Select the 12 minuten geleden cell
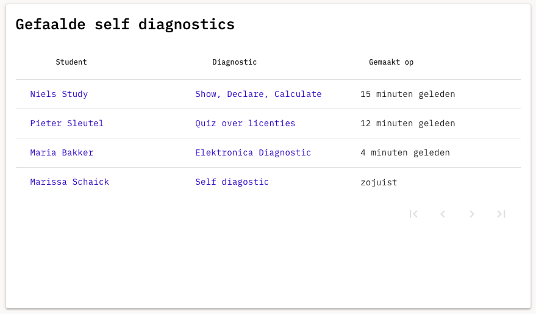This screenshot has height=314, width=536. tap(408, 123)
